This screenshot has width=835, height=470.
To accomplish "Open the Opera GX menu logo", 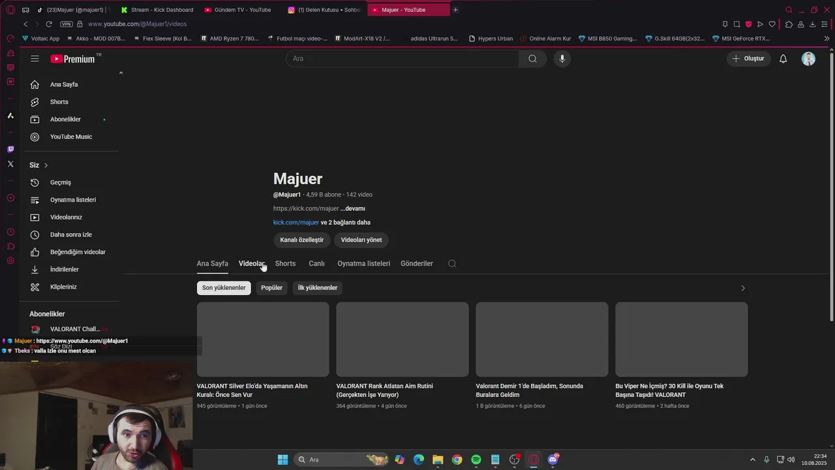I will (x=10, y=10).
